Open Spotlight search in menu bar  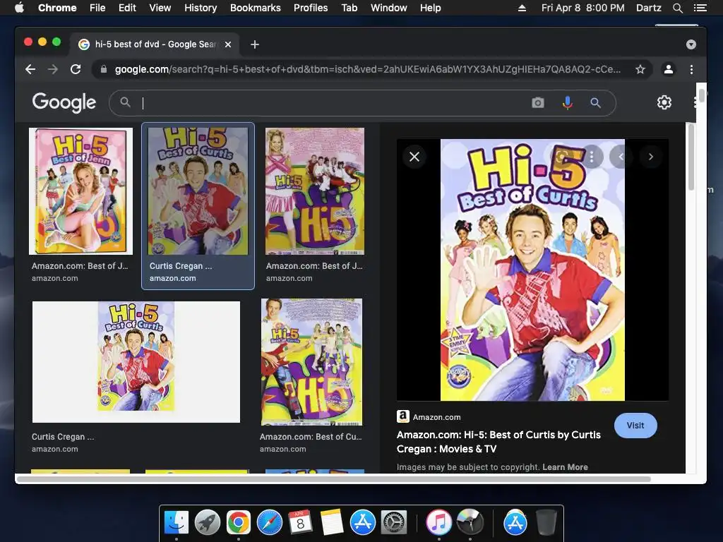pyautogui.click(x=677, y=8)
